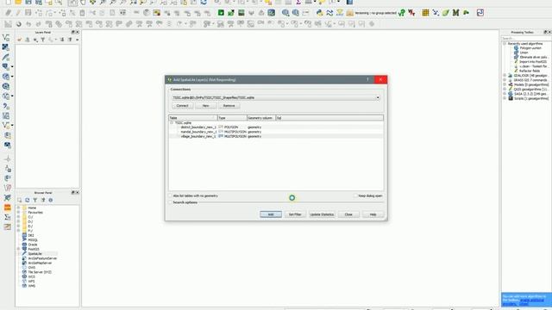Click the save project floppy icon
The image size is (552, 310).
tap(28, 2)
